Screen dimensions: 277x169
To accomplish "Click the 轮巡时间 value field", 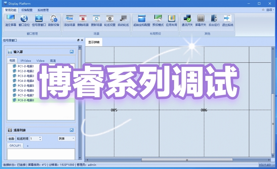I will pyautogui.click(x=34, y=139).
